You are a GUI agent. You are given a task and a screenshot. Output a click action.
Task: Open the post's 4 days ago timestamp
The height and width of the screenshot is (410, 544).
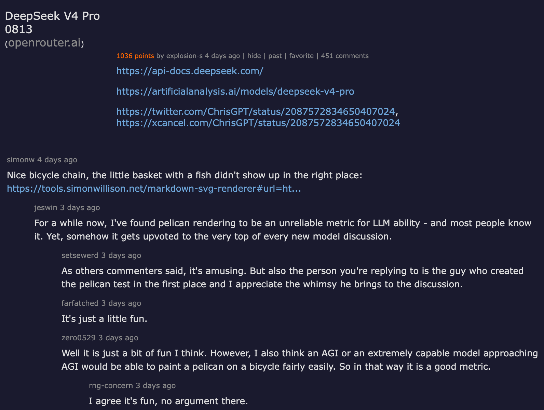pyautogui.click(x=222, y=56)
